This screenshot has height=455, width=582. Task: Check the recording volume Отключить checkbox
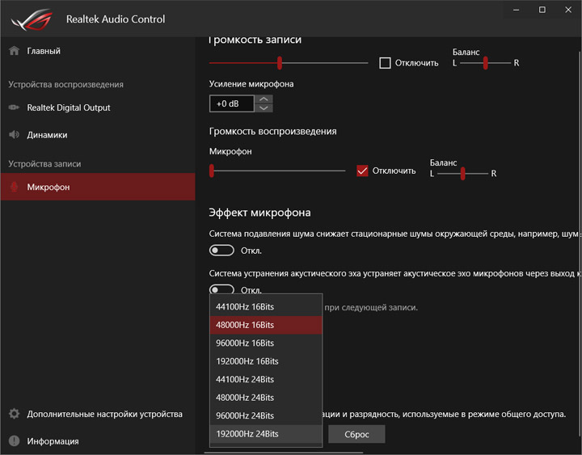pyautogui.click(x=385, y=63)
